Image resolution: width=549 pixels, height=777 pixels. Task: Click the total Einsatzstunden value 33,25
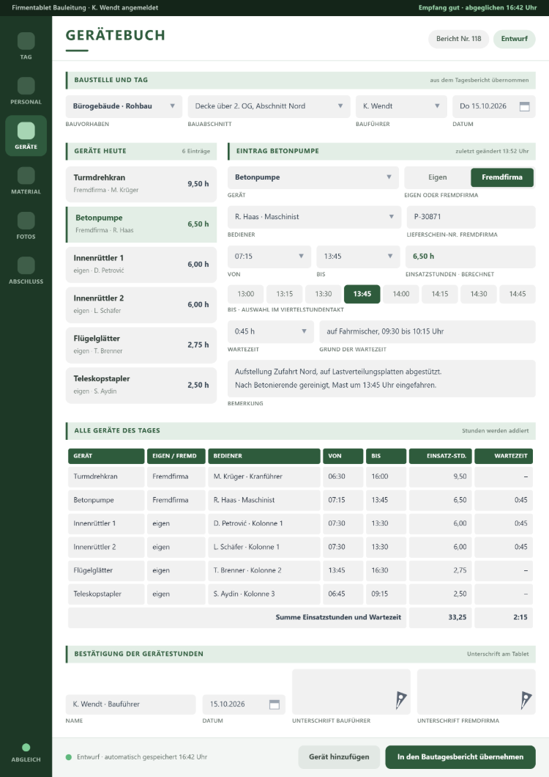440,617
